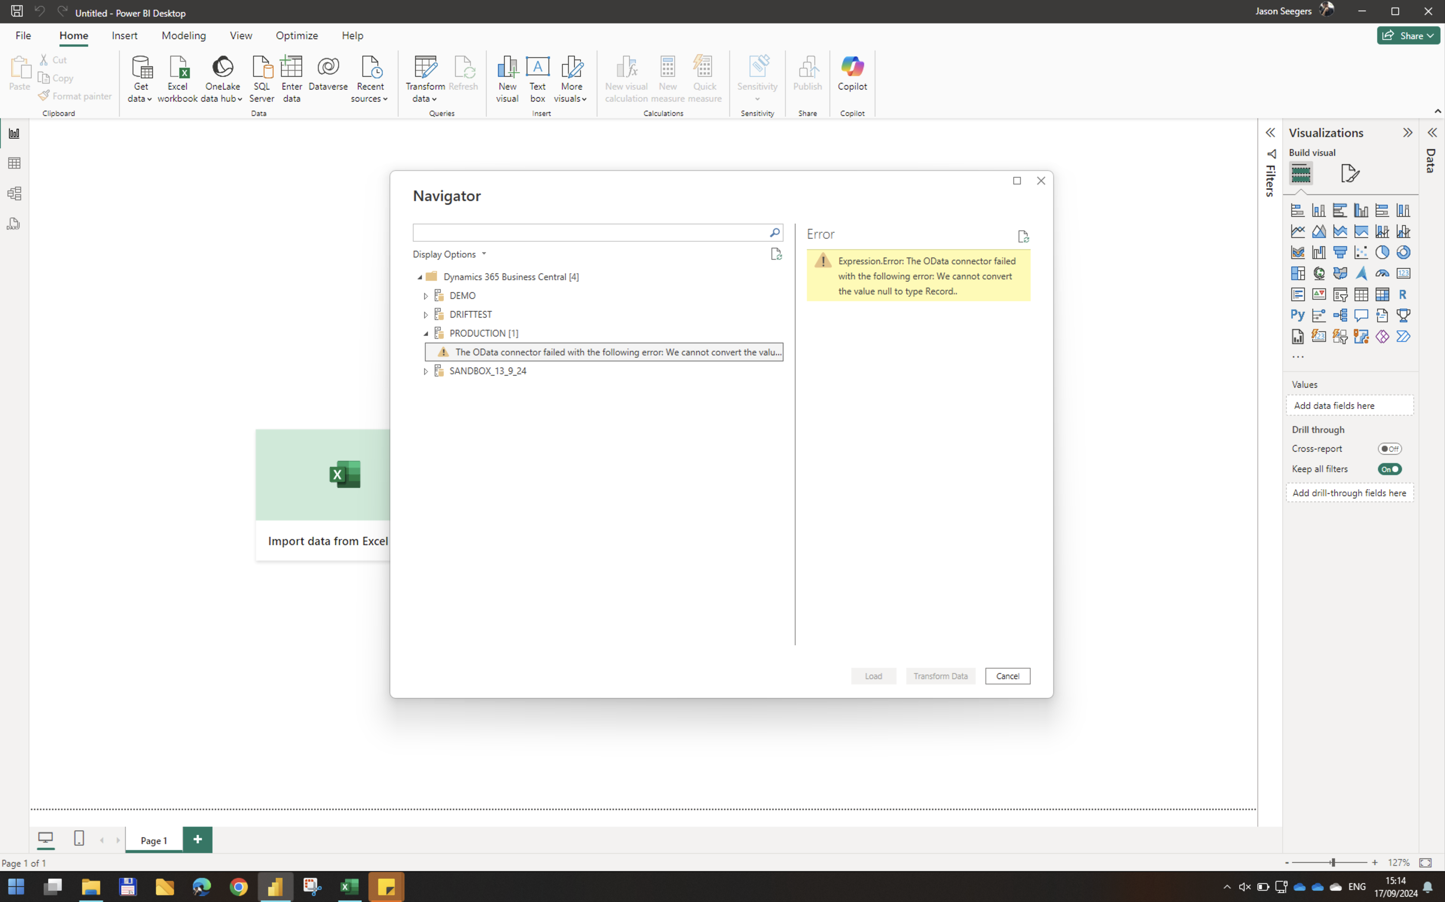Select the Scatter chart visual
This screenshot has width=1445, height=902.
(x=1361, y=252)
